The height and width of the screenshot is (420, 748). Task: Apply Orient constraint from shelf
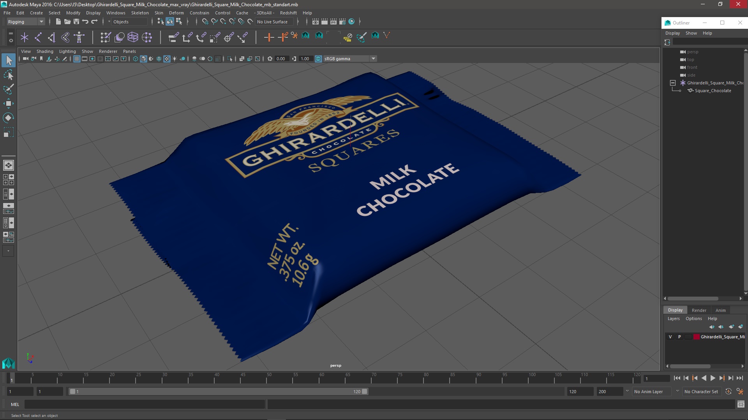pos(201,37)
